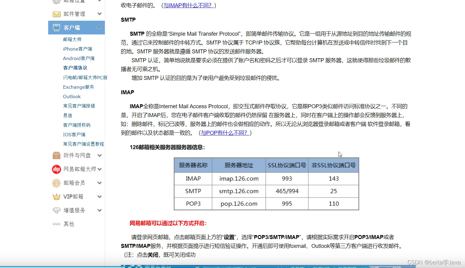
Task: Click the 邮件管理 envelope icon
Action: pos(57,14)
